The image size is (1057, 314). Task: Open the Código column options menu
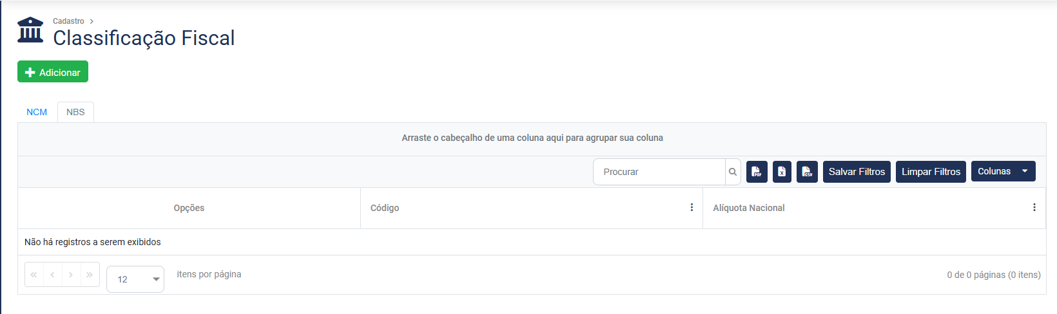[x=692, y=208]
